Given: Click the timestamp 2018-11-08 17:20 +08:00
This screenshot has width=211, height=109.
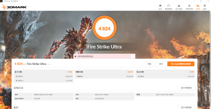Looking at the screenshot, I should tap(165, 95).
